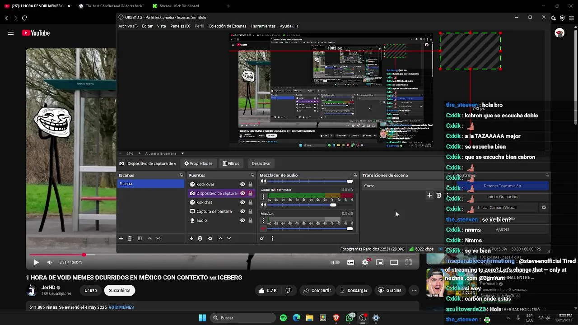
Task: Open the Editar menu in OBS
Action: pos(147,26)
